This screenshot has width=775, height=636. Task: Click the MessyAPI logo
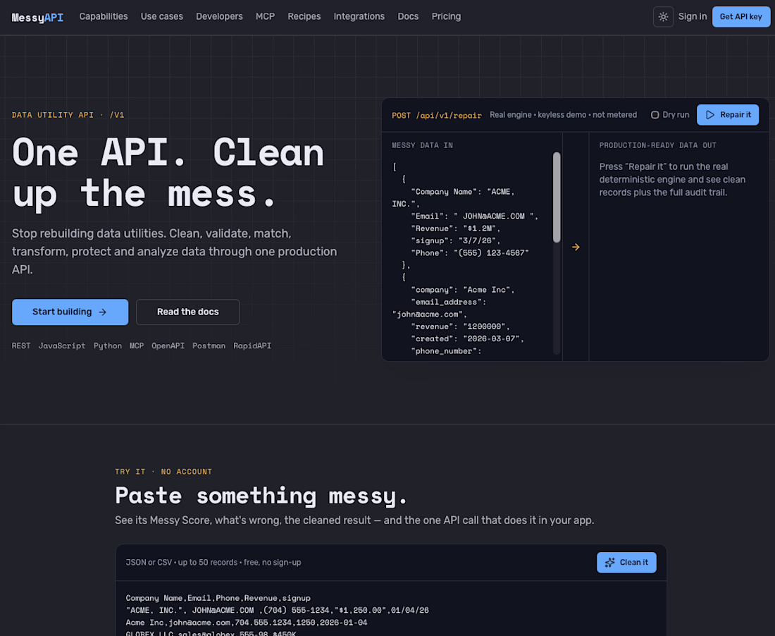[x=37, y=18]
